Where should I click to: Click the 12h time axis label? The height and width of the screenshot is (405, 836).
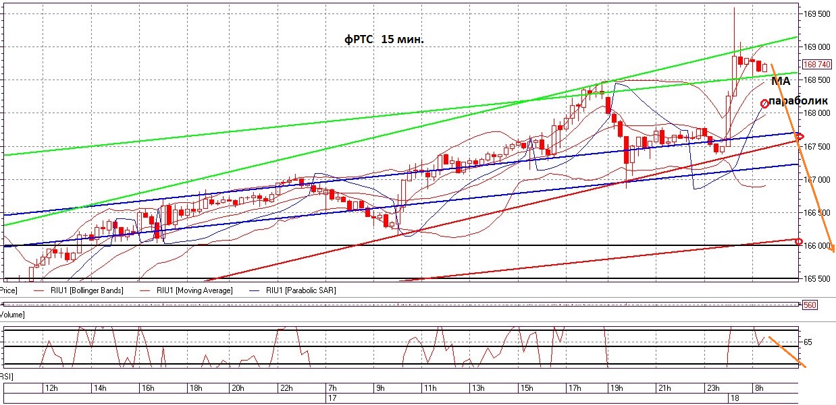pos(51,388)
